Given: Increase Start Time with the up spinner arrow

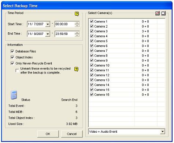Looking at the screenshot, I should pyautogui.click(x=77, y=23).
